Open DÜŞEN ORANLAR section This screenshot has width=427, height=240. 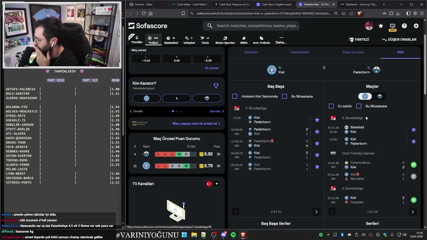click(x=399, y=39)
